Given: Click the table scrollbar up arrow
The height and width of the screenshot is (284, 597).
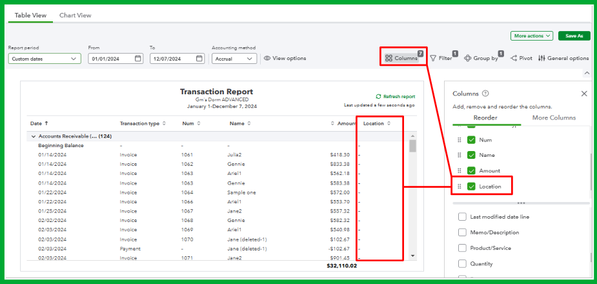Looking at the screenshot, I should (412, 136).
